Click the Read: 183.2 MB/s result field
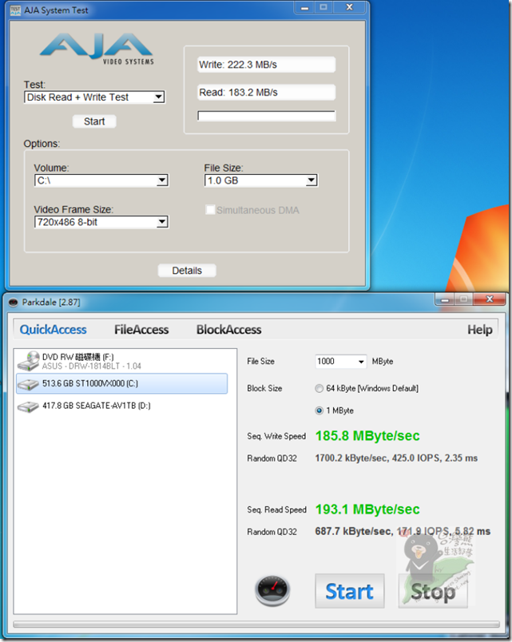The height and width of the screenshot is (642, 512). click(267, 93)
